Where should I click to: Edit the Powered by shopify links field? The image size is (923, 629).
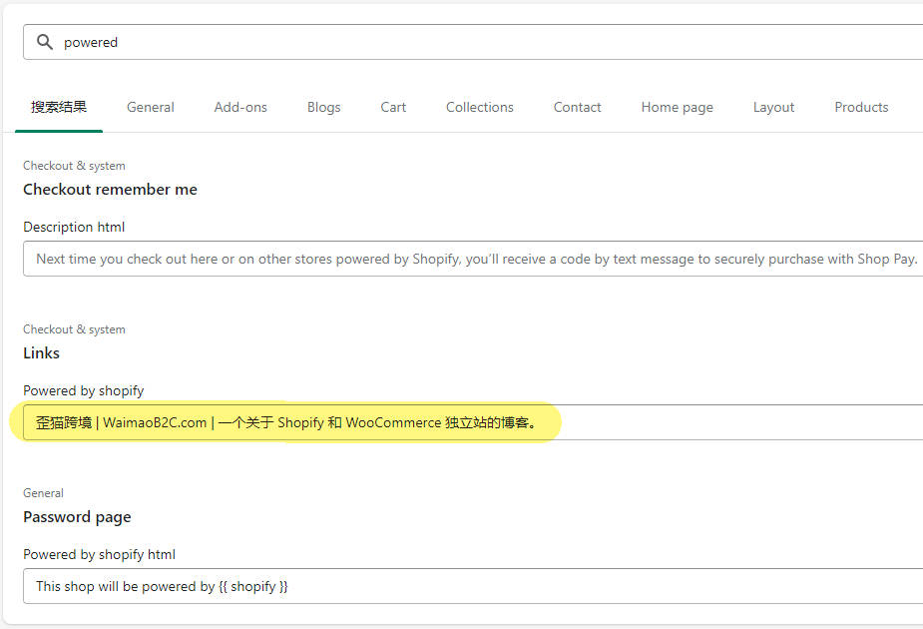(x=473, y=422)
